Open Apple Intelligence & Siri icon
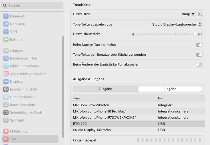The height and width of the screenshot is (145, 210). click(6, 74)
